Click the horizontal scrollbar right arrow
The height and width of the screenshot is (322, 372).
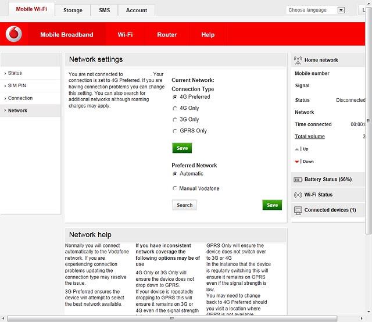[x=362, y=319]
